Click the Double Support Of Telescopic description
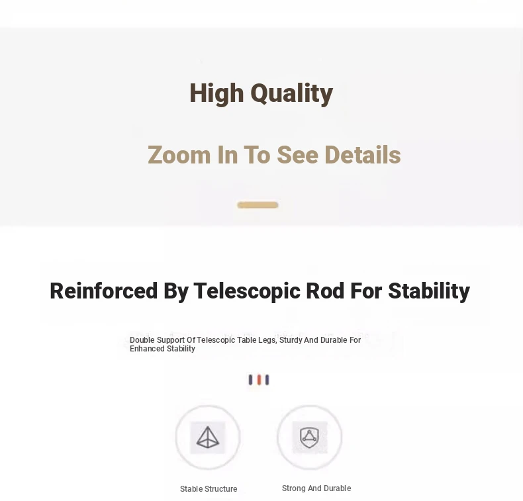The image size is (523, 501). coord(245,344)
